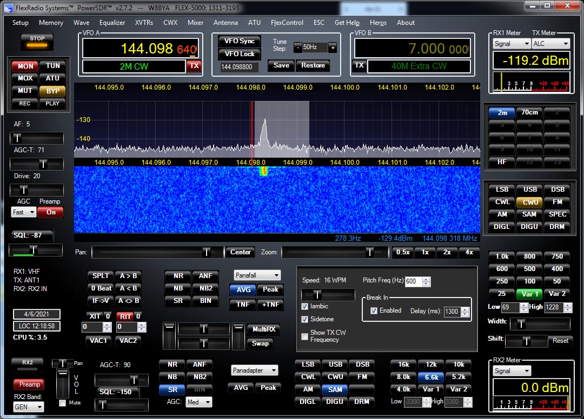Open the XVTRs menu
This screenshot has height=419, width=584.
point(144,23)
